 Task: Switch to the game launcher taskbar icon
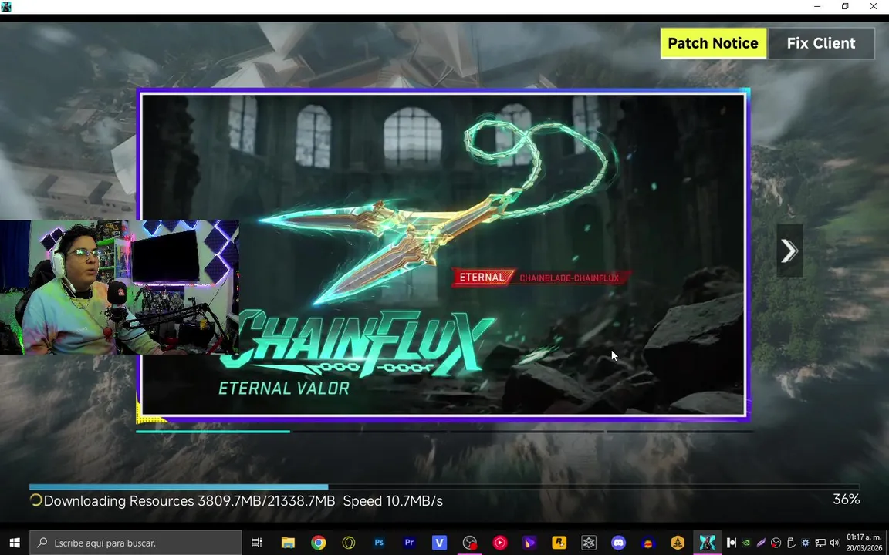coord(707,543)
